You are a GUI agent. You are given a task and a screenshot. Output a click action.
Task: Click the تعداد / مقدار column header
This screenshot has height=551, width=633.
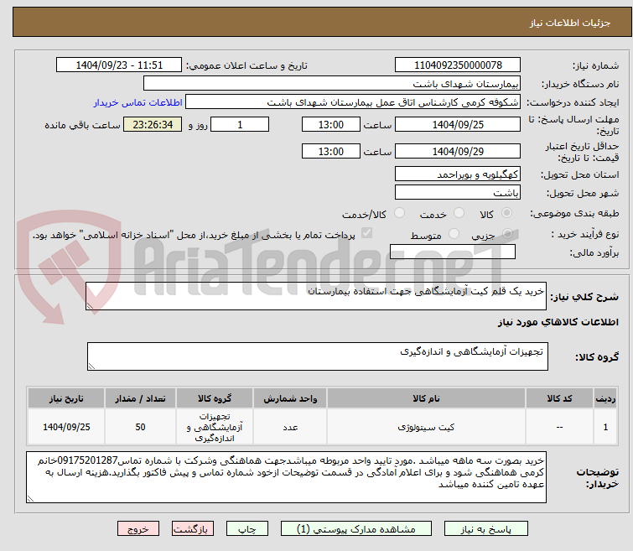tap(140, 398)
